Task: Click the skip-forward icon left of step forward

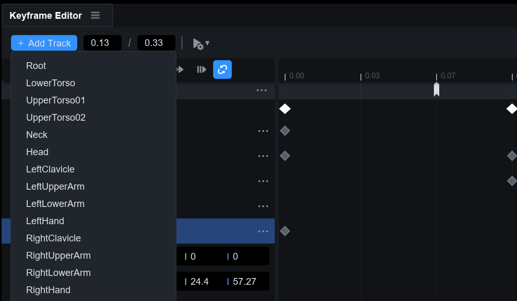Action: [x=180, y=70]
